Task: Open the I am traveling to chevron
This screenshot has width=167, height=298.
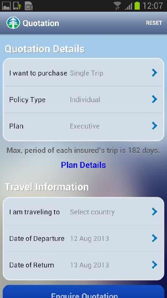Action: click(155, 212)
